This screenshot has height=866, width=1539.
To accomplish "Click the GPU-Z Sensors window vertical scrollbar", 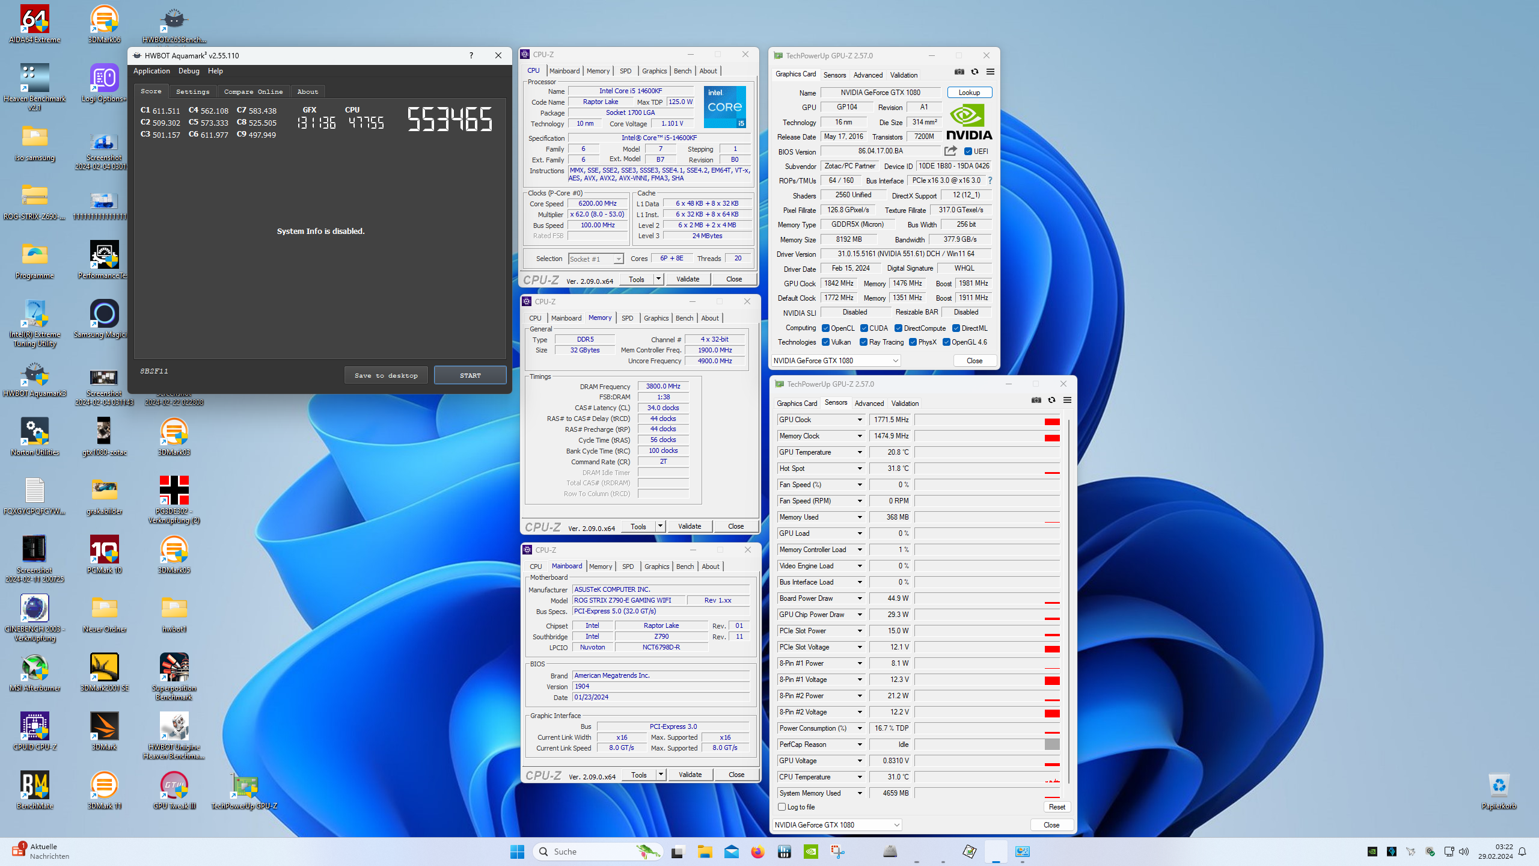I will pyautogui.click(x=1068, y=601).
